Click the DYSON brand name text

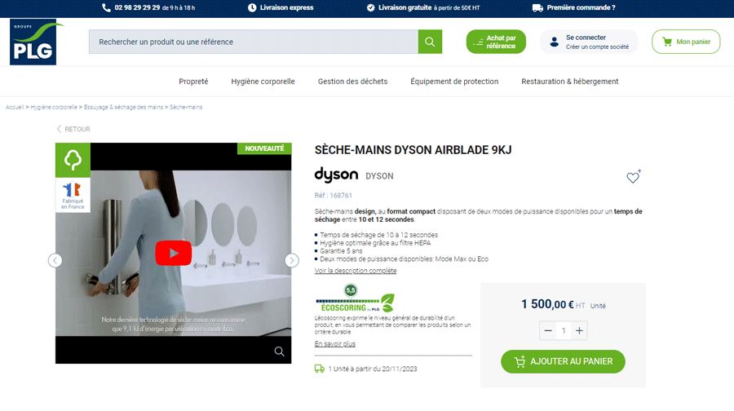tap(379, 176)
